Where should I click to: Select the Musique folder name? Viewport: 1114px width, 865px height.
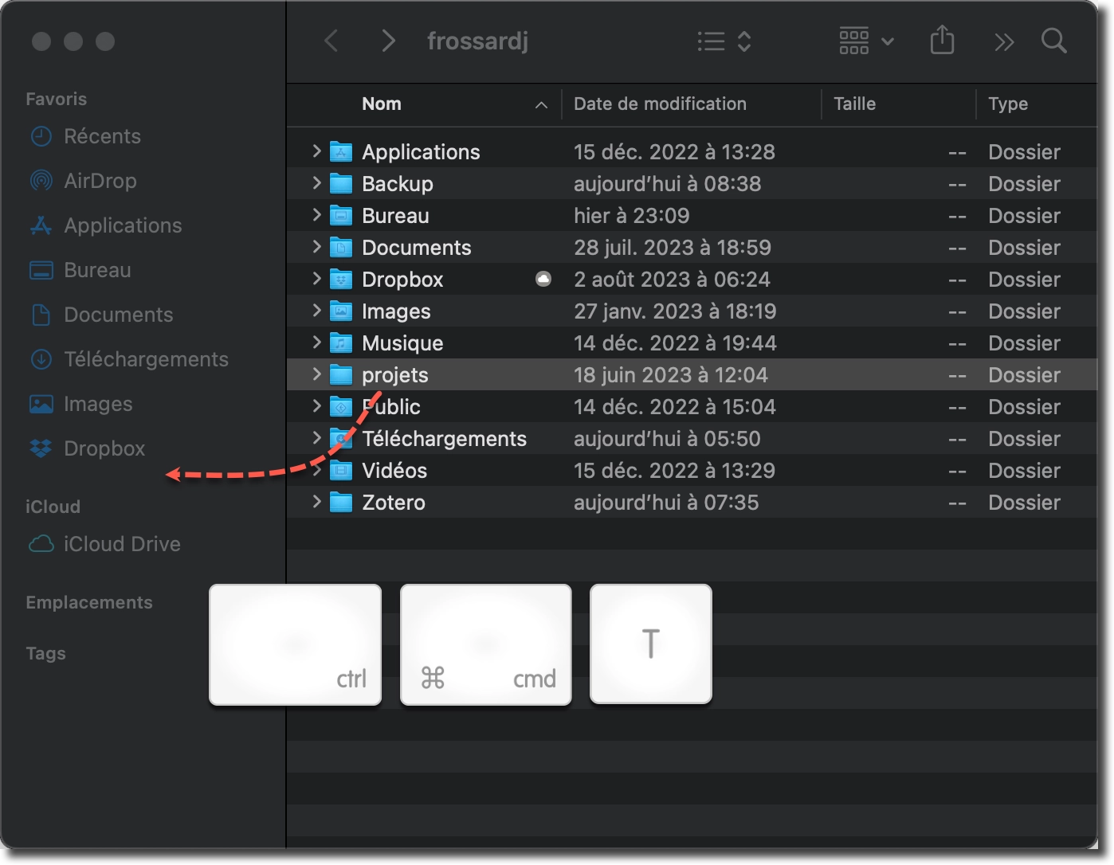pyautogui.click(x=402, y=343)
